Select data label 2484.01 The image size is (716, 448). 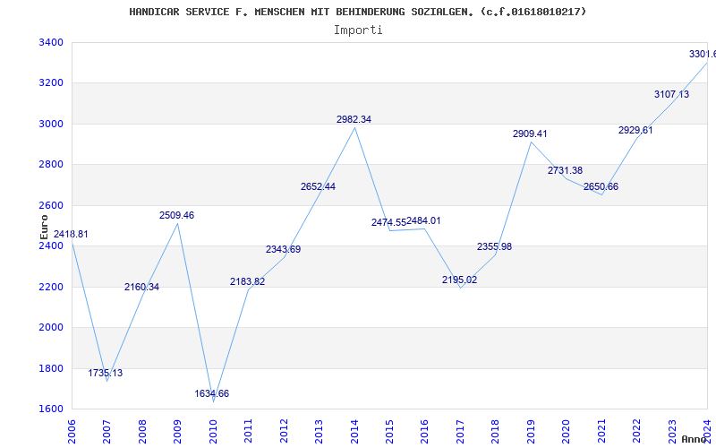pyautogui.click(x=423, y=220)
